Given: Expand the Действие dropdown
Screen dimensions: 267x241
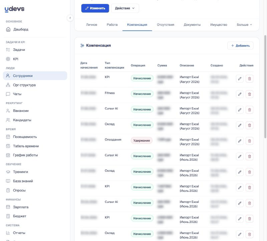Looking at the screenshot, I should (125, 8).
